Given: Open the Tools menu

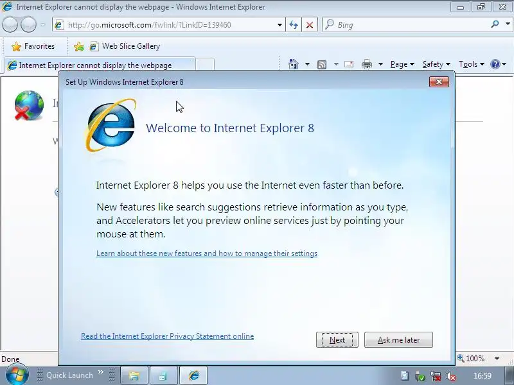Looking at the screenshot, I should coord(472,64).
